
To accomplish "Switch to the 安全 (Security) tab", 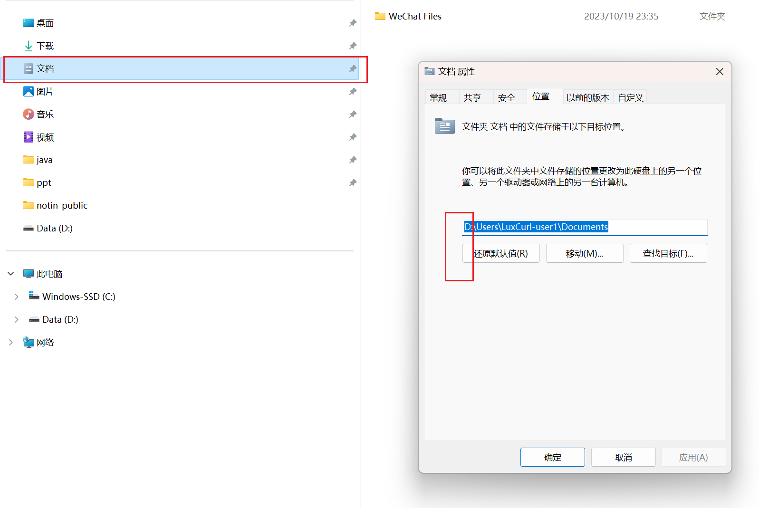I will 507,97.
